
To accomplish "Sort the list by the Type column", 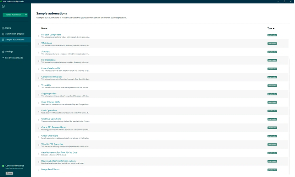I will click(x=271, y=28).
